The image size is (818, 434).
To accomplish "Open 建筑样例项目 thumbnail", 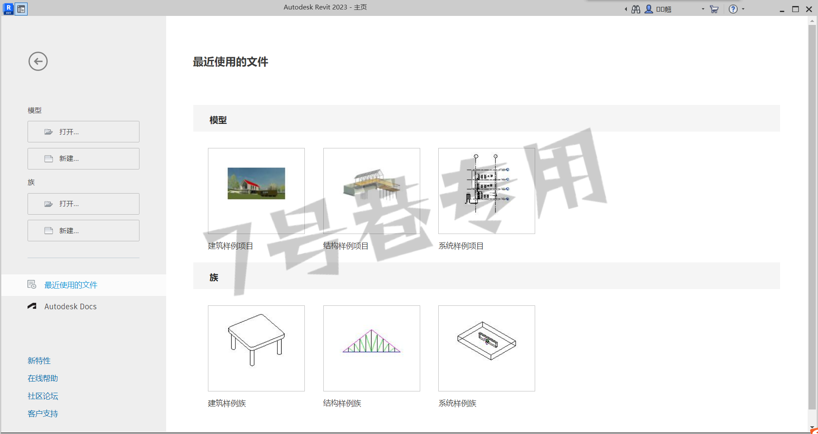I will [256, 191].
